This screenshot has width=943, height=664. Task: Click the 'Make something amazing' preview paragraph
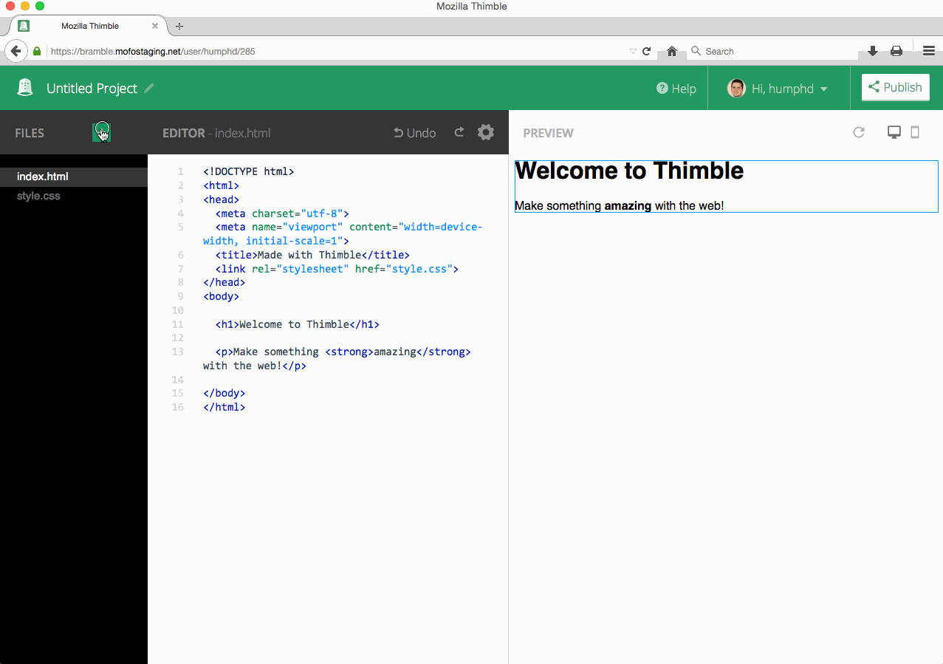[619, 205]
